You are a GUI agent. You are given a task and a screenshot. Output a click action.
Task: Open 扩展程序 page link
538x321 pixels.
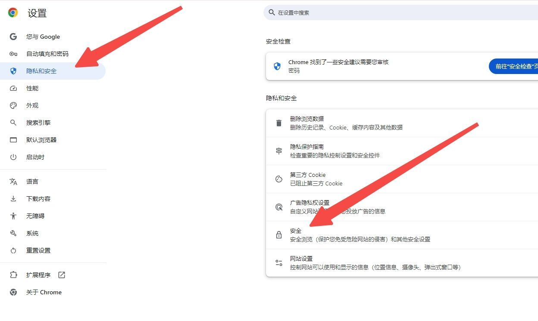pyautogui.click(x=53, y=275)
